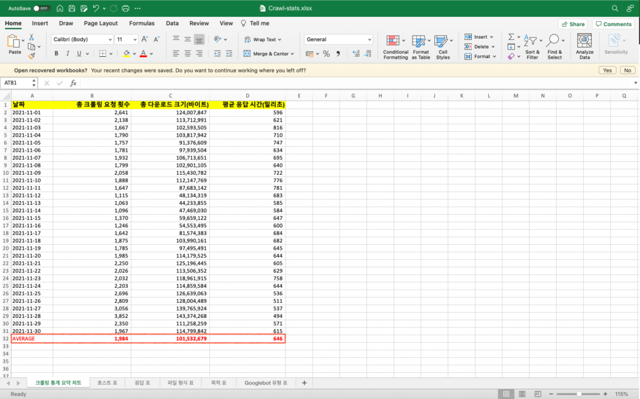The height and width of the screenshot is (399, 640).
Task: Click Increase Indent icon
Action: point(229,54)
